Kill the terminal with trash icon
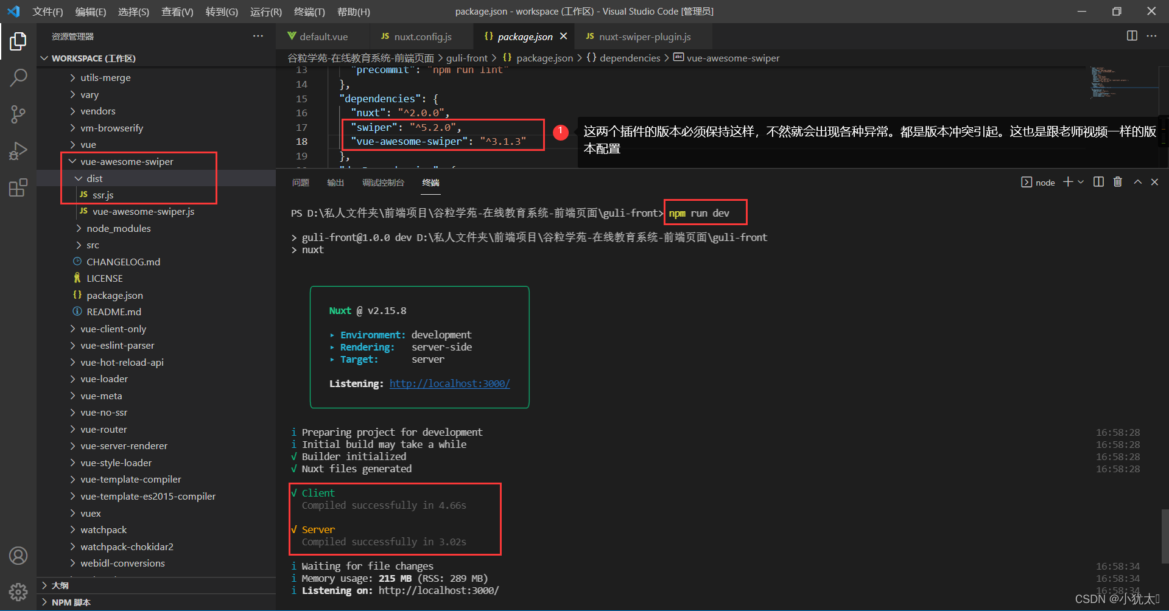This screenshot has width=1169, height=611. (x=1118, y=182)
